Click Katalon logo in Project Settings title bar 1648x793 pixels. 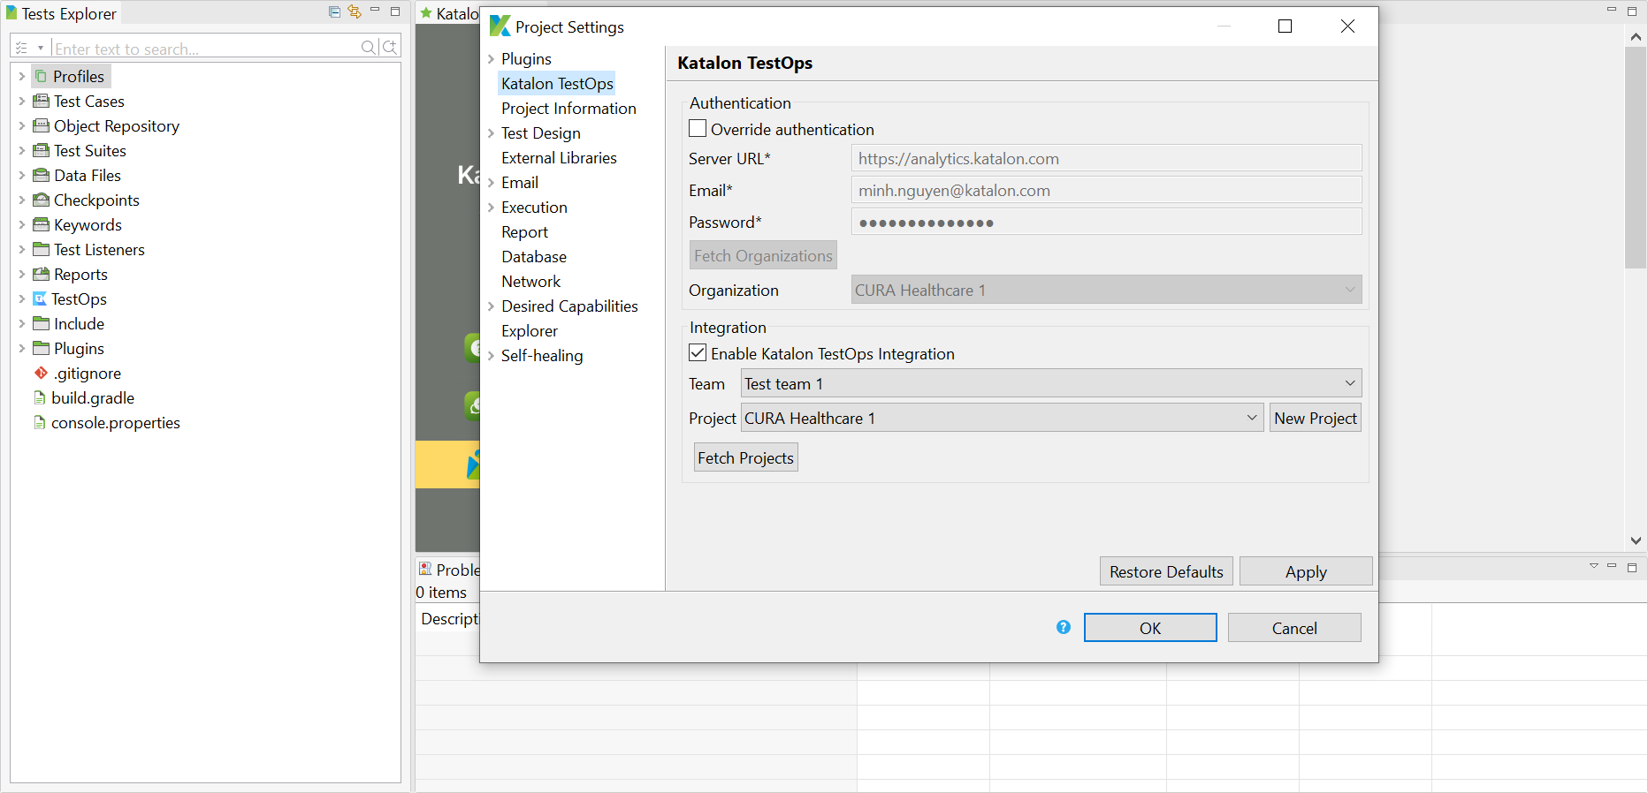click(x=500, y=26)
